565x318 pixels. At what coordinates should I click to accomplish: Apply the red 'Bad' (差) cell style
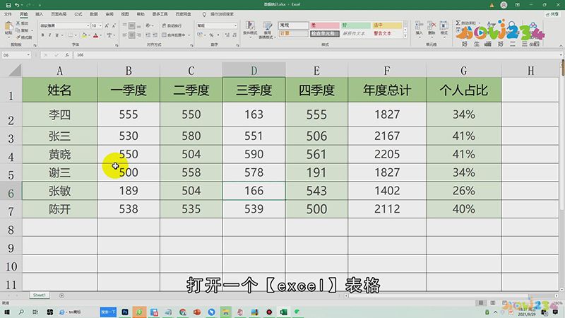click(x=325, y=25)
